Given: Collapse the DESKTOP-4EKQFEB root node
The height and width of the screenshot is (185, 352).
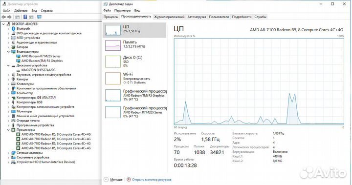Looking at the screenshot, I should (x=3, y=24).
